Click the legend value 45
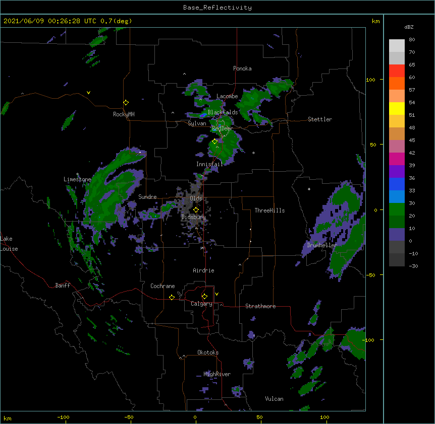 (412, 140)
